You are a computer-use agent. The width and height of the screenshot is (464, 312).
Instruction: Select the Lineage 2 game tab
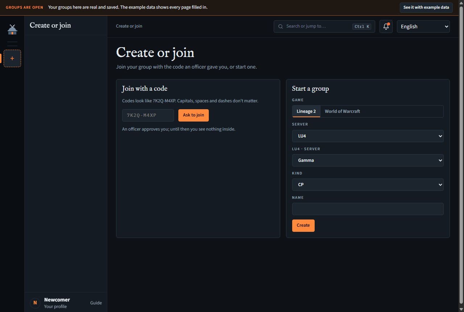point(306,111)
